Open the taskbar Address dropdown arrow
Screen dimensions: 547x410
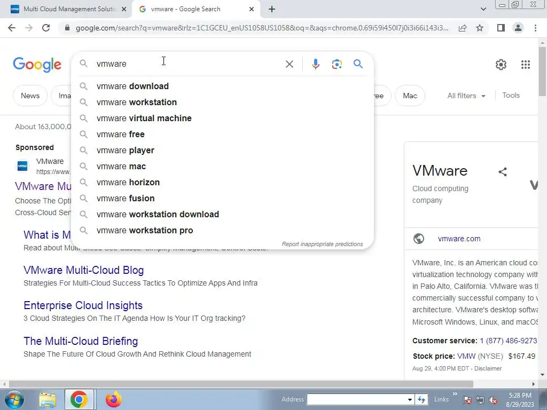(410, 399)
